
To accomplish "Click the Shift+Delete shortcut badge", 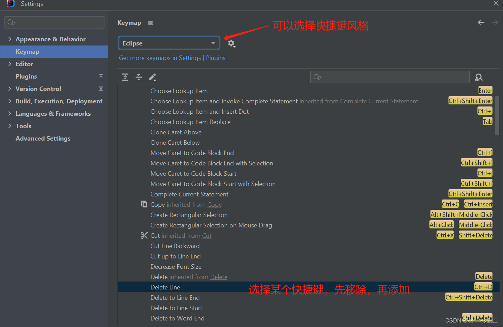I will (x=475, y=235).
